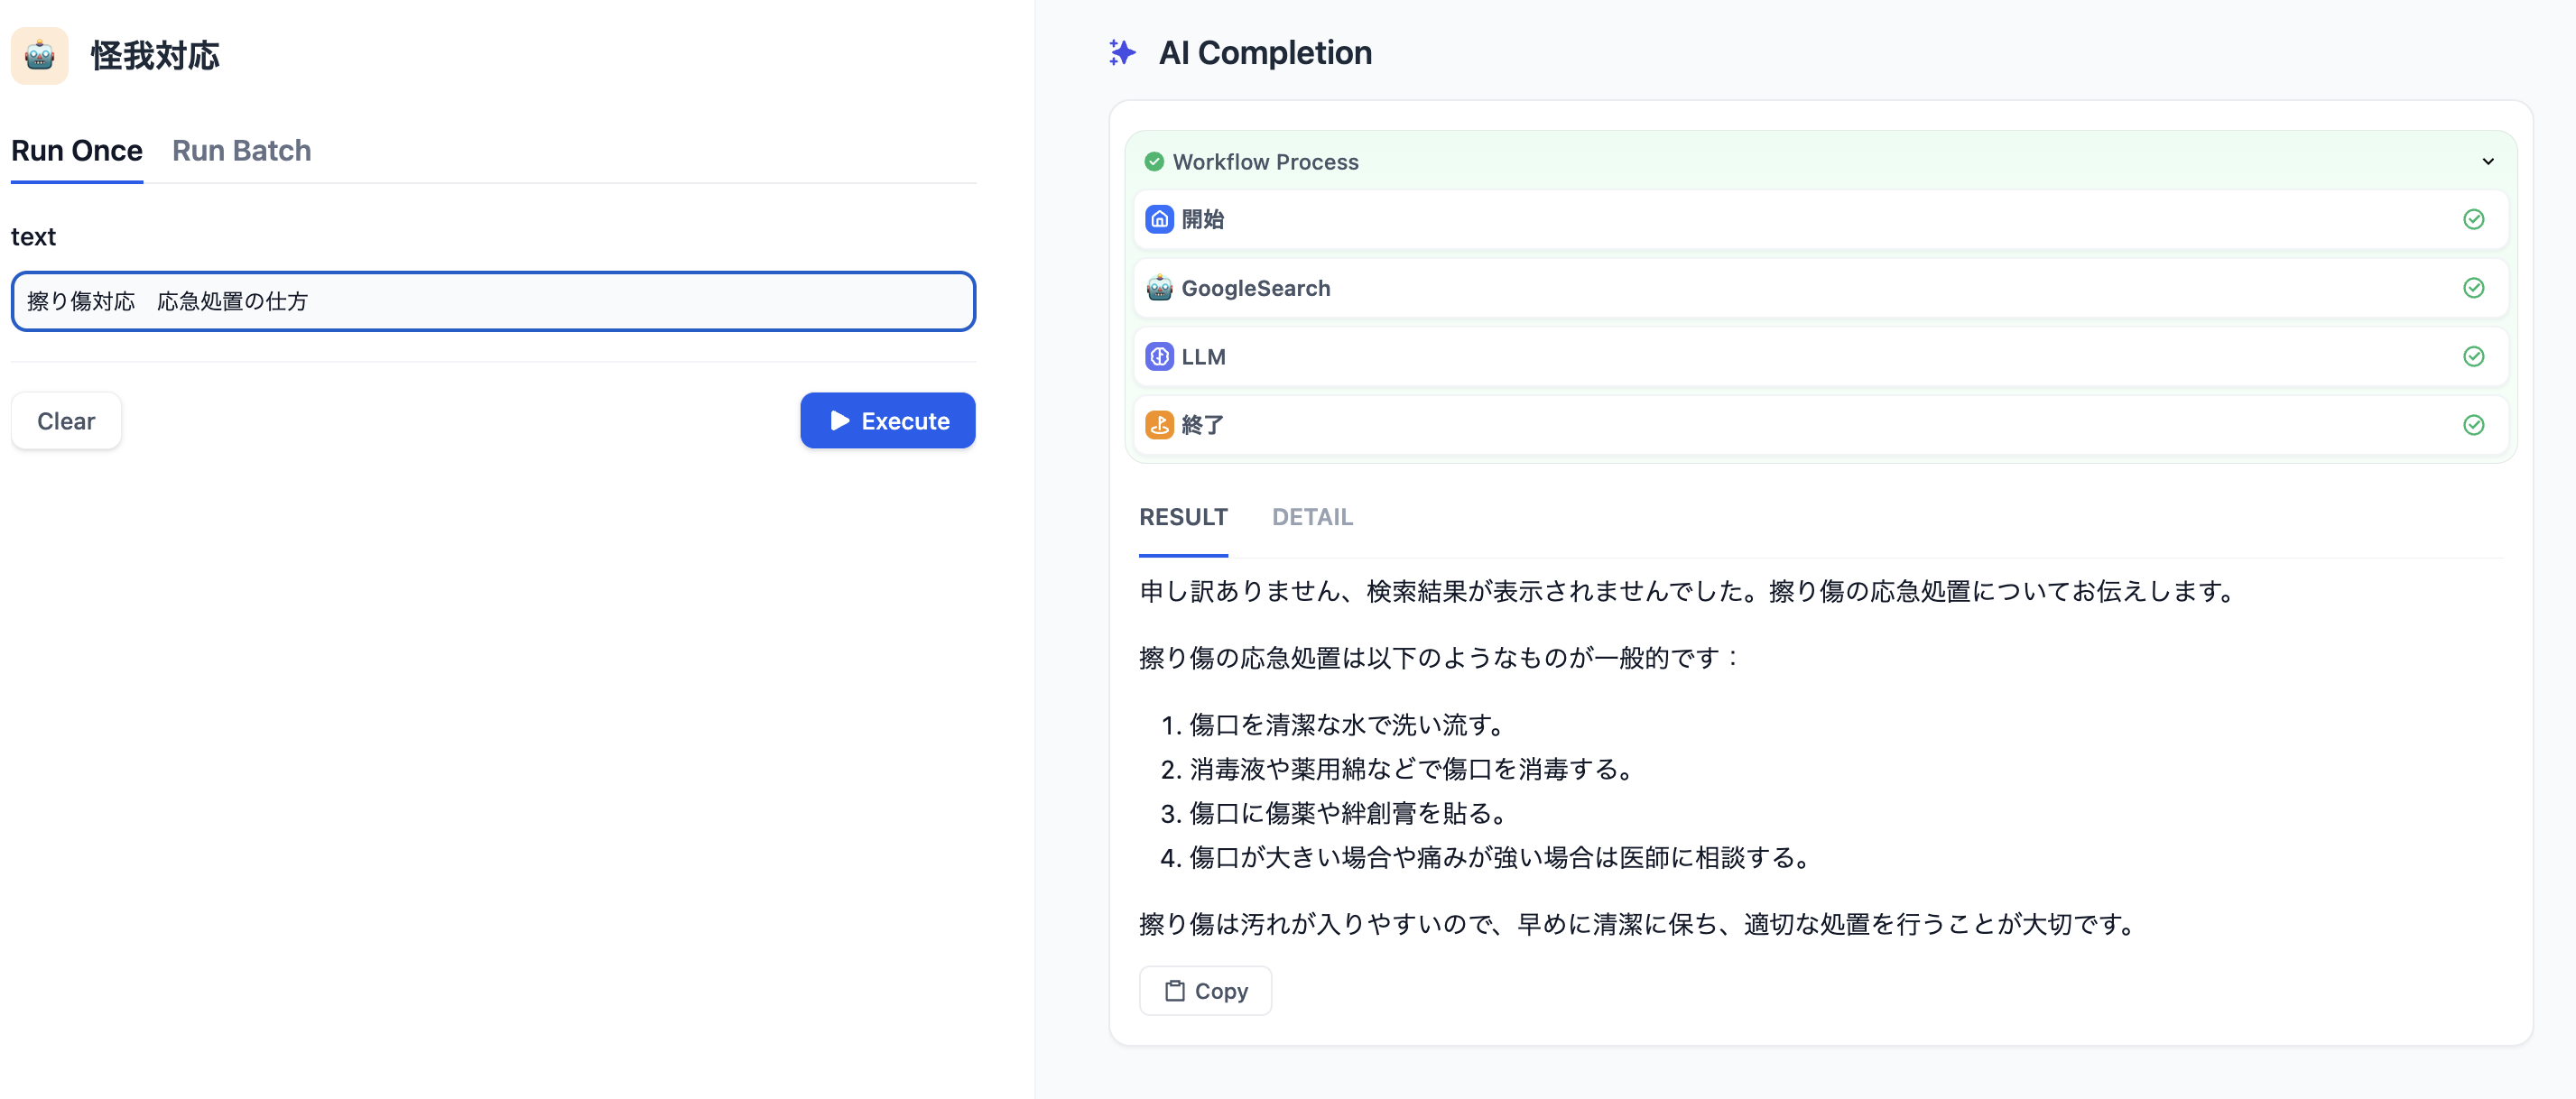Screen dimensions: 2576x1099
Task: Click the green checkmark on 終了 row
Action: point(2473,425)
